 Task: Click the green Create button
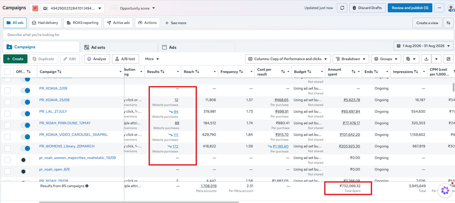15,59
